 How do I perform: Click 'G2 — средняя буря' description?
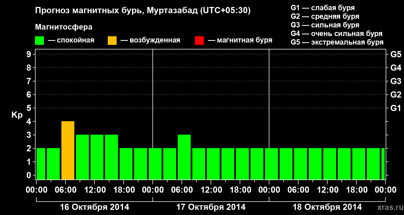click(x=325, y=16)
